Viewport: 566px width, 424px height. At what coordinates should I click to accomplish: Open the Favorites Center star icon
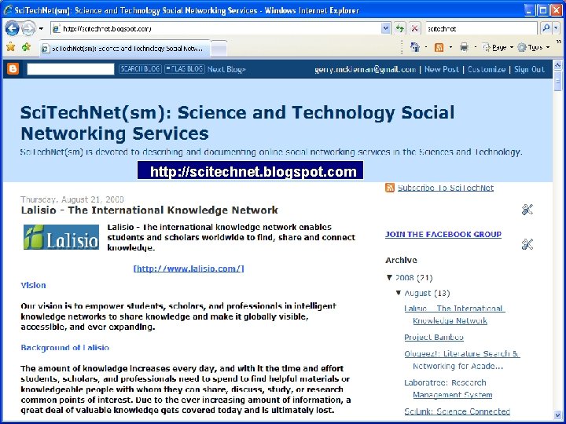[x=11, y=47]
